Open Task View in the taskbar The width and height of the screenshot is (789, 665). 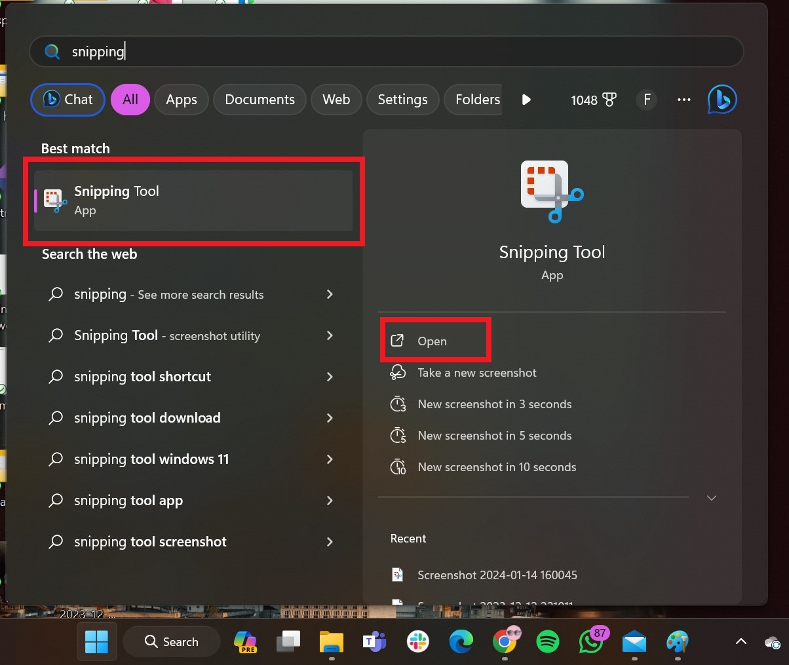coord(288,641)
